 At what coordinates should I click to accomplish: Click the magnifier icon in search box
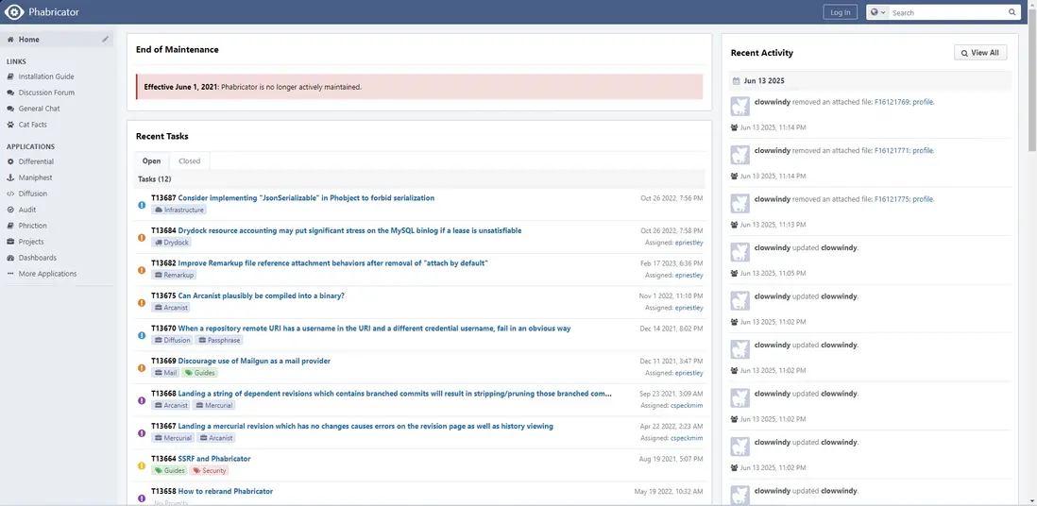(1012, 12)
